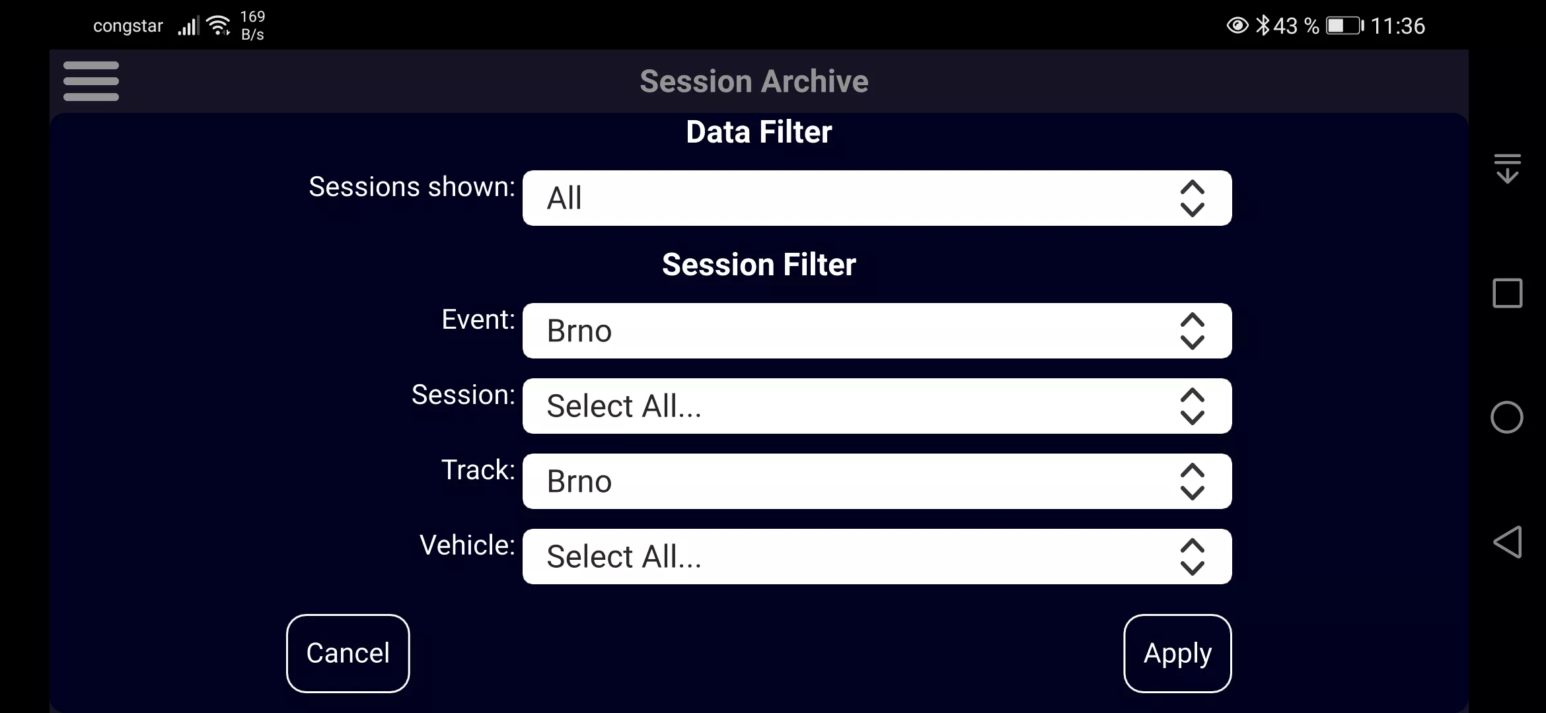This screenshot has width=1546, height=713.
Task: Open the Event dropdown showing Brno
Action: coord(877,331)
